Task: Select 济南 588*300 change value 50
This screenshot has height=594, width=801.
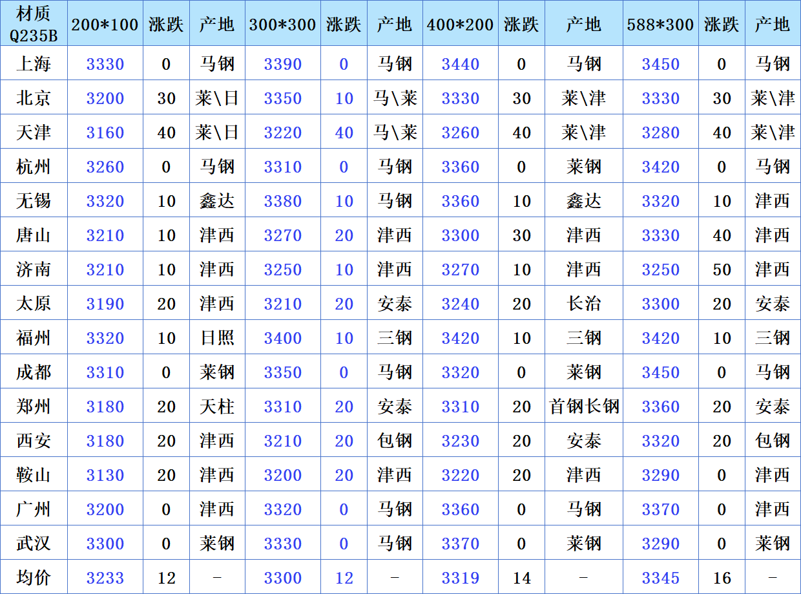Action: [722, 270]
